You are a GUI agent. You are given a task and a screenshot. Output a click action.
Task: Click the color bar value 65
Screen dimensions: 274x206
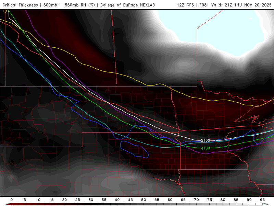point(183,200)
